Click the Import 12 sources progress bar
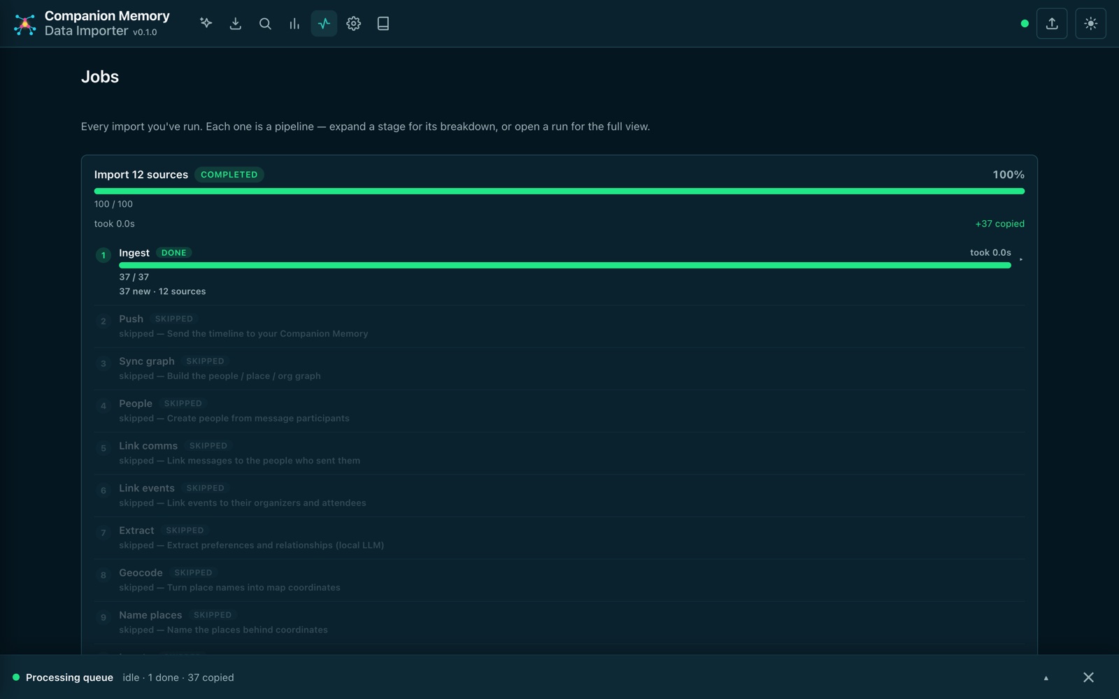This screenshot has width=1119, height=699. tap(559, 191)
